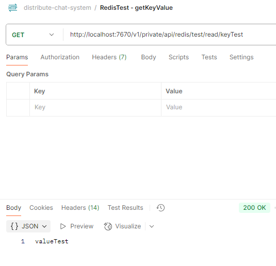The height and width of the screenshot is (266, 276).
Task: Click the HTTP request type icon
Action: [13, 8]
